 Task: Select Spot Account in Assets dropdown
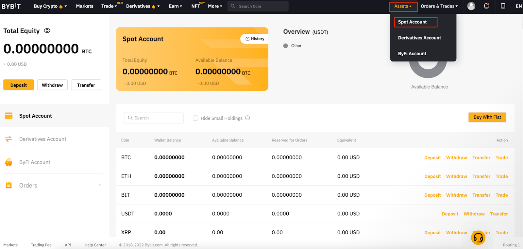(x=413, y=22)
